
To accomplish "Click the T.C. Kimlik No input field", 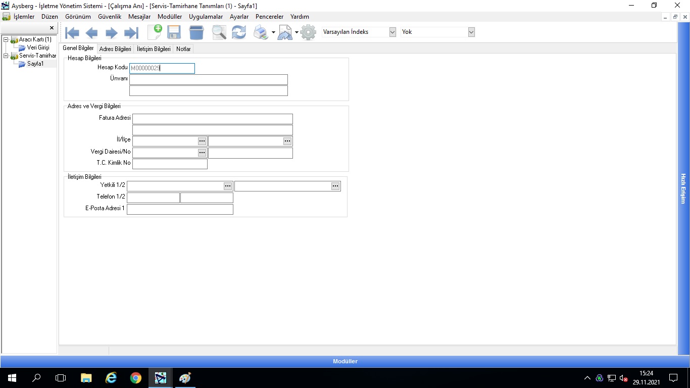I will pyautogui.click(x=170, y=164).
